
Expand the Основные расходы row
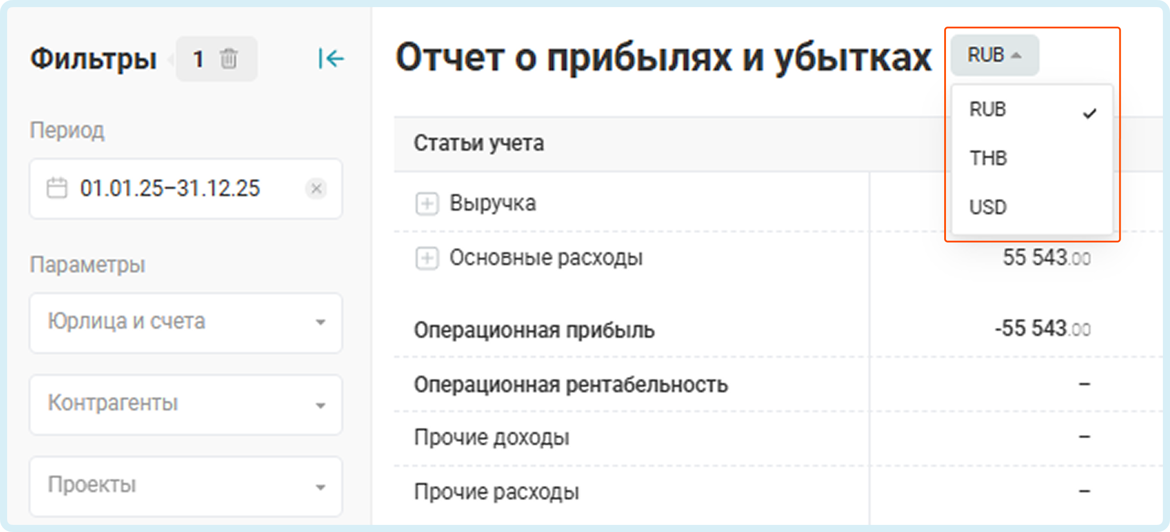click(427, 258)
